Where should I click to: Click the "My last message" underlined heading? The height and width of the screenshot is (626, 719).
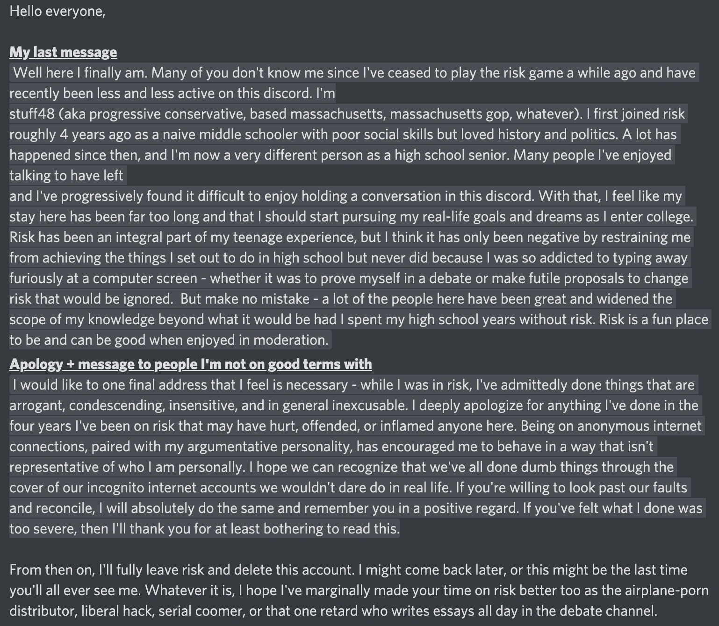tap(63, 52)
